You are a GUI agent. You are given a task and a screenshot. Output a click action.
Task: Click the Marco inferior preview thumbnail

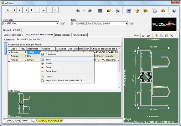[x=24, y=104]
